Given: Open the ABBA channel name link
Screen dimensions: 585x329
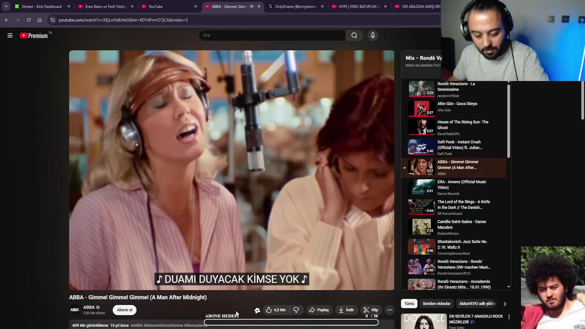Looking at the screenshot, I should click(x=89, y=308).
